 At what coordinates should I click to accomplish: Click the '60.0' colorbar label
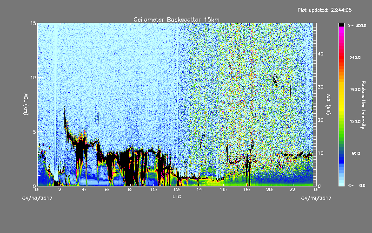tap(356, 153)
